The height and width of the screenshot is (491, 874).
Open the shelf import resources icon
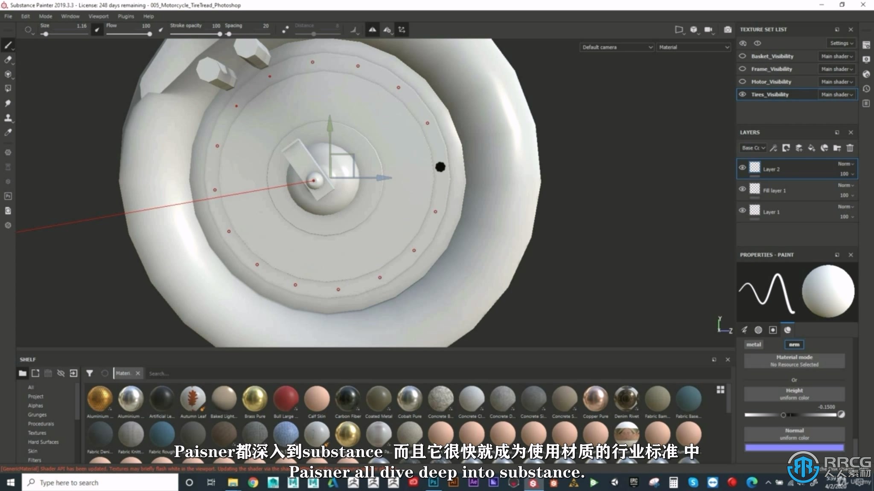coord(73,373)
